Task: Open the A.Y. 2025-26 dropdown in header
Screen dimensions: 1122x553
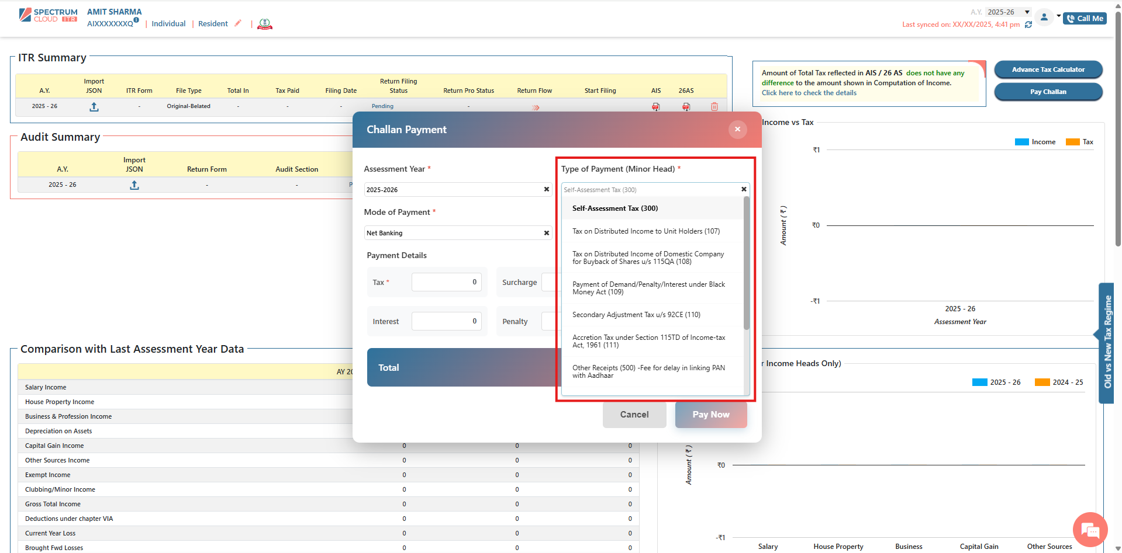Action: pyautogui.click(x=1008, y=12)
